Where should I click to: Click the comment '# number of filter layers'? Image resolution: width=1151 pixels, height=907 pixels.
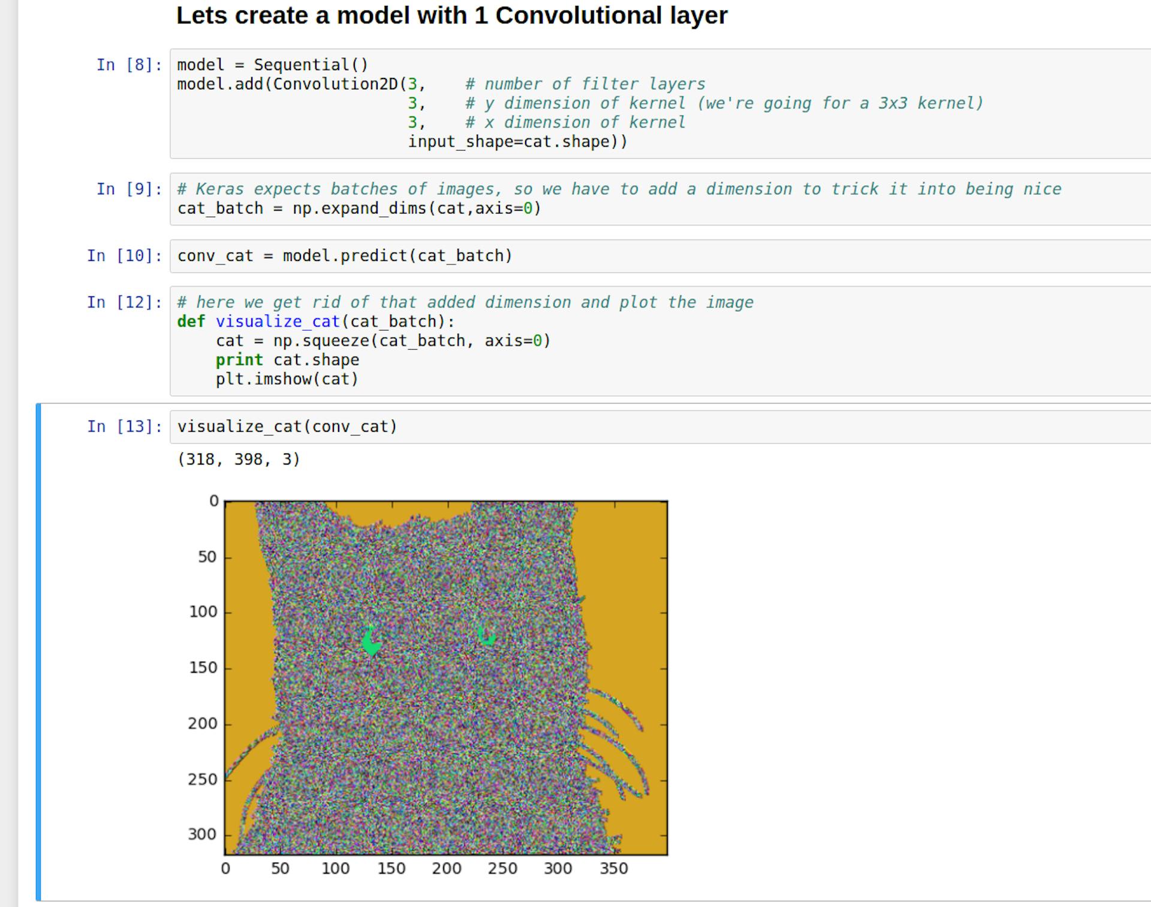click(x=584, y=83)
